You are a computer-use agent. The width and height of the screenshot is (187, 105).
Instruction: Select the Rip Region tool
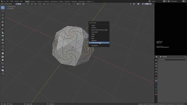click(x=3, y=74)
